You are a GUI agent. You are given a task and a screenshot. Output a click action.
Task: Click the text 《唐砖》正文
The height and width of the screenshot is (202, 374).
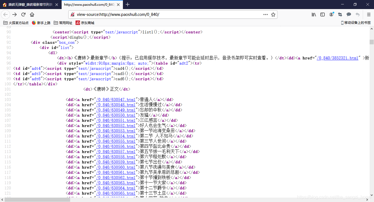click(x=106, y=89)
